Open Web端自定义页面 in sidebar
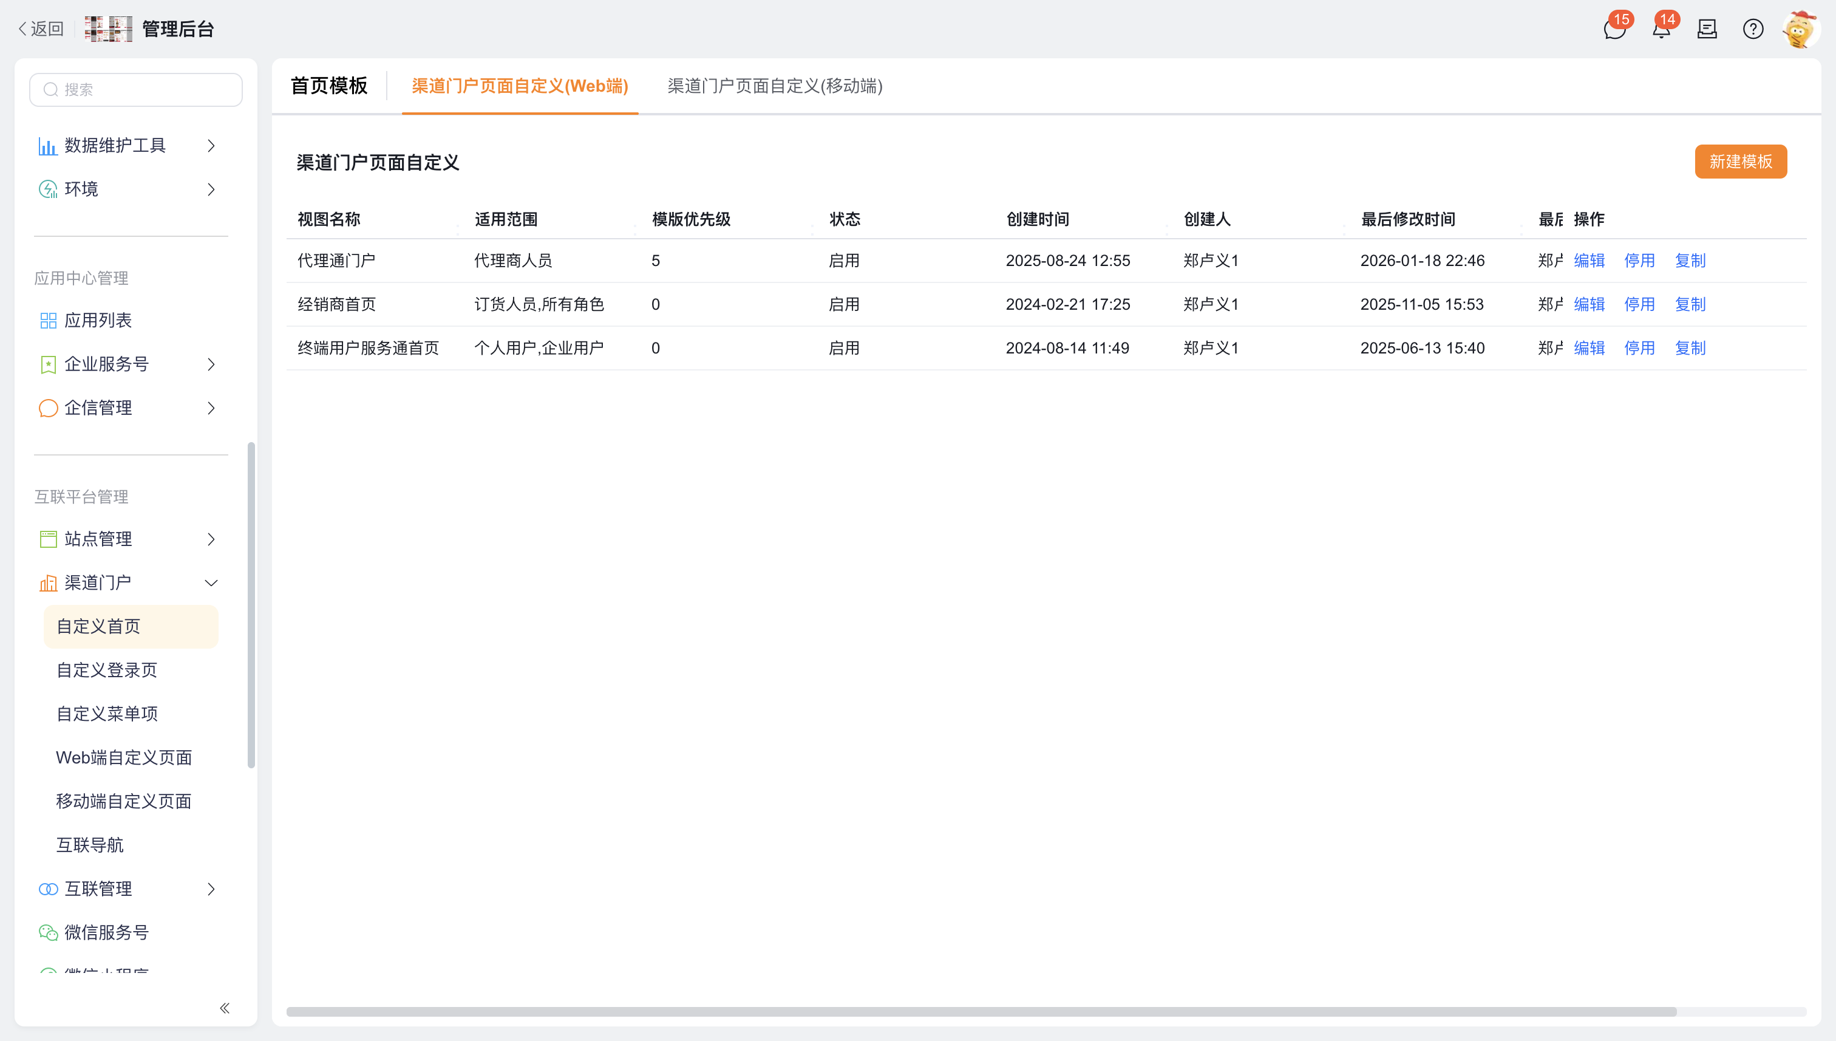This screenshot has width=1836, height=1041. pos(131,758)
